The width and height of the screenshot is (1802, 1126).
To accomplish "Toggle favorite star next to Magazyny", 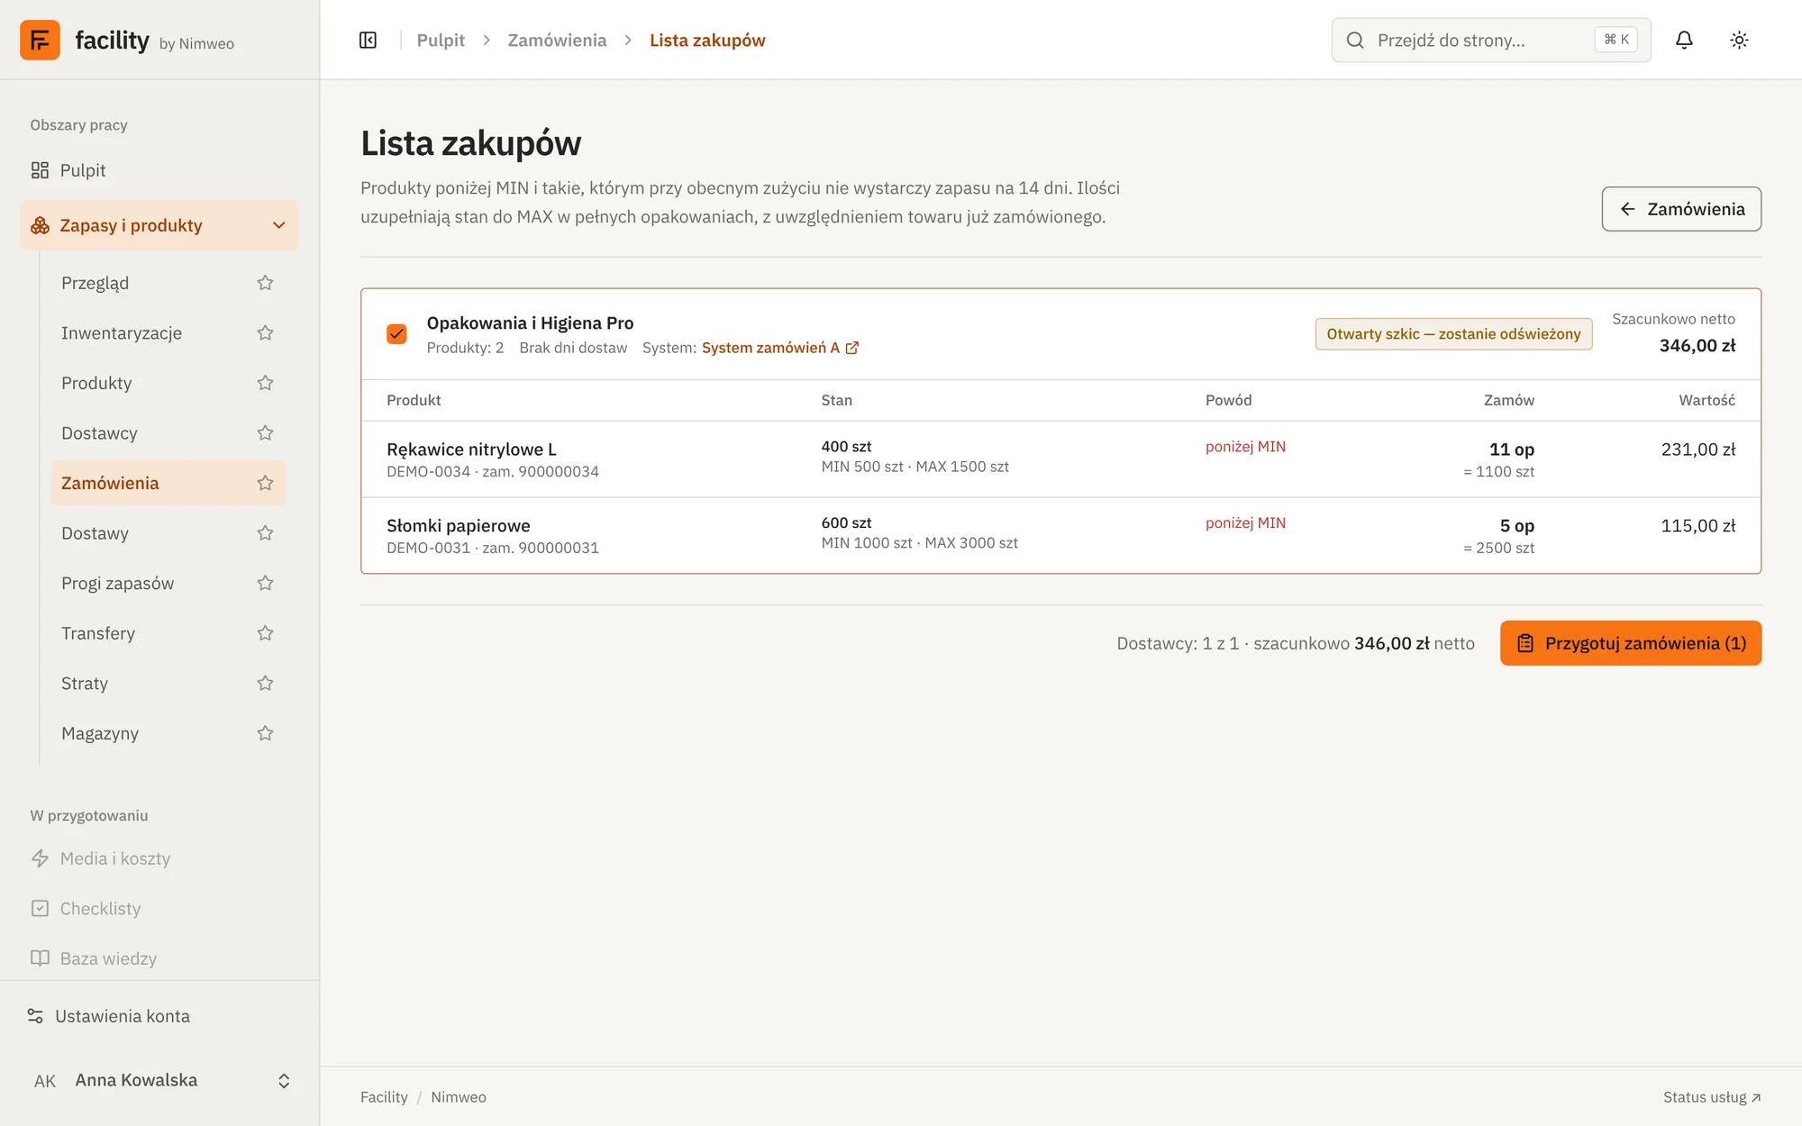I will [265, 733].
